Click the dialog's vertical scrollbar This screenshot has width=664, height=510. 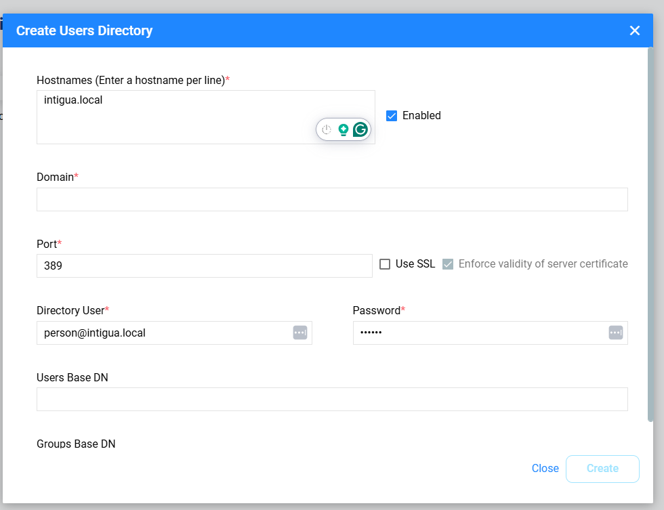tap(650, 237)
